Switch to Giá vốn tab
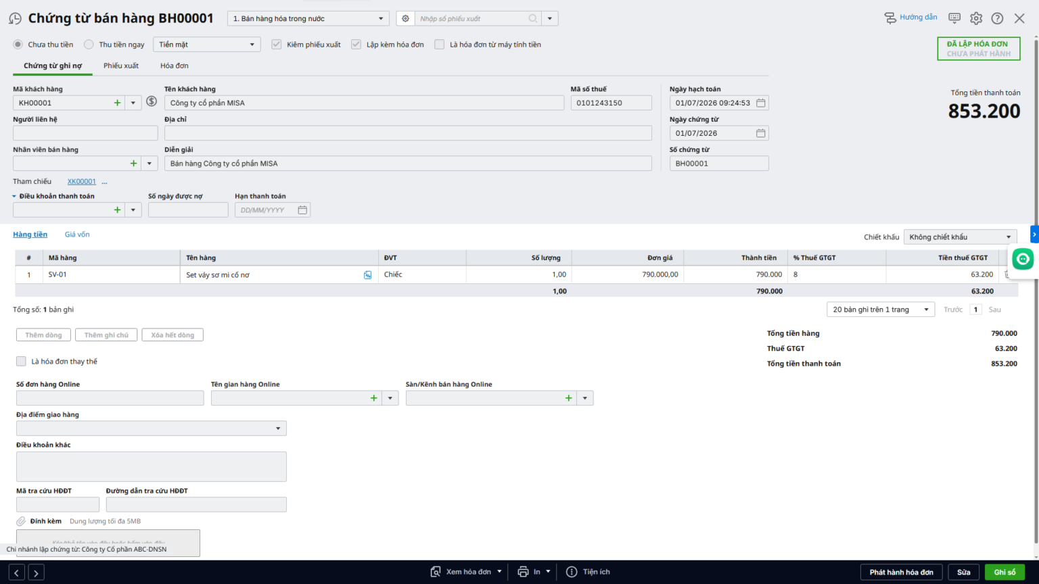Viewport: 1039px width, 584px height. [x=77, y=235]
